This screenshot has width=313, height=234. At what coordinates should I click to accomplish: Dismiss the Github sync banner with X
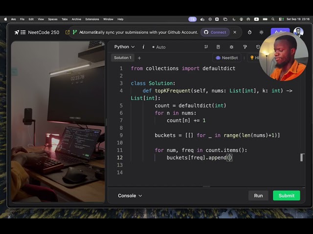coord(235,32)
